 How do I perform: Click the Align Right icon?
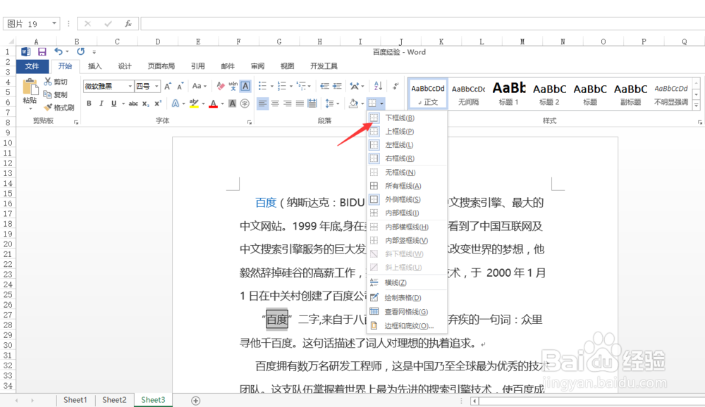(x=288, y=104)
